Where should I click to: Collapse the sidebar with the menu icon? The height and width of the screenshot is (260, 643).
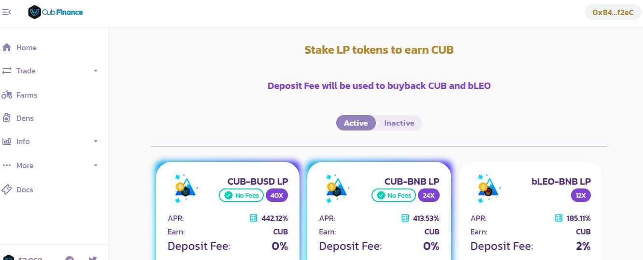coord(7,12)
